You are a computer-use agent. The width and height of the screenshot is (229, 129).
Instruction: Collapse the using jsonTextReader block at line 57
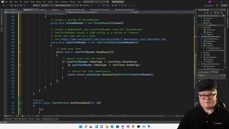20,42
